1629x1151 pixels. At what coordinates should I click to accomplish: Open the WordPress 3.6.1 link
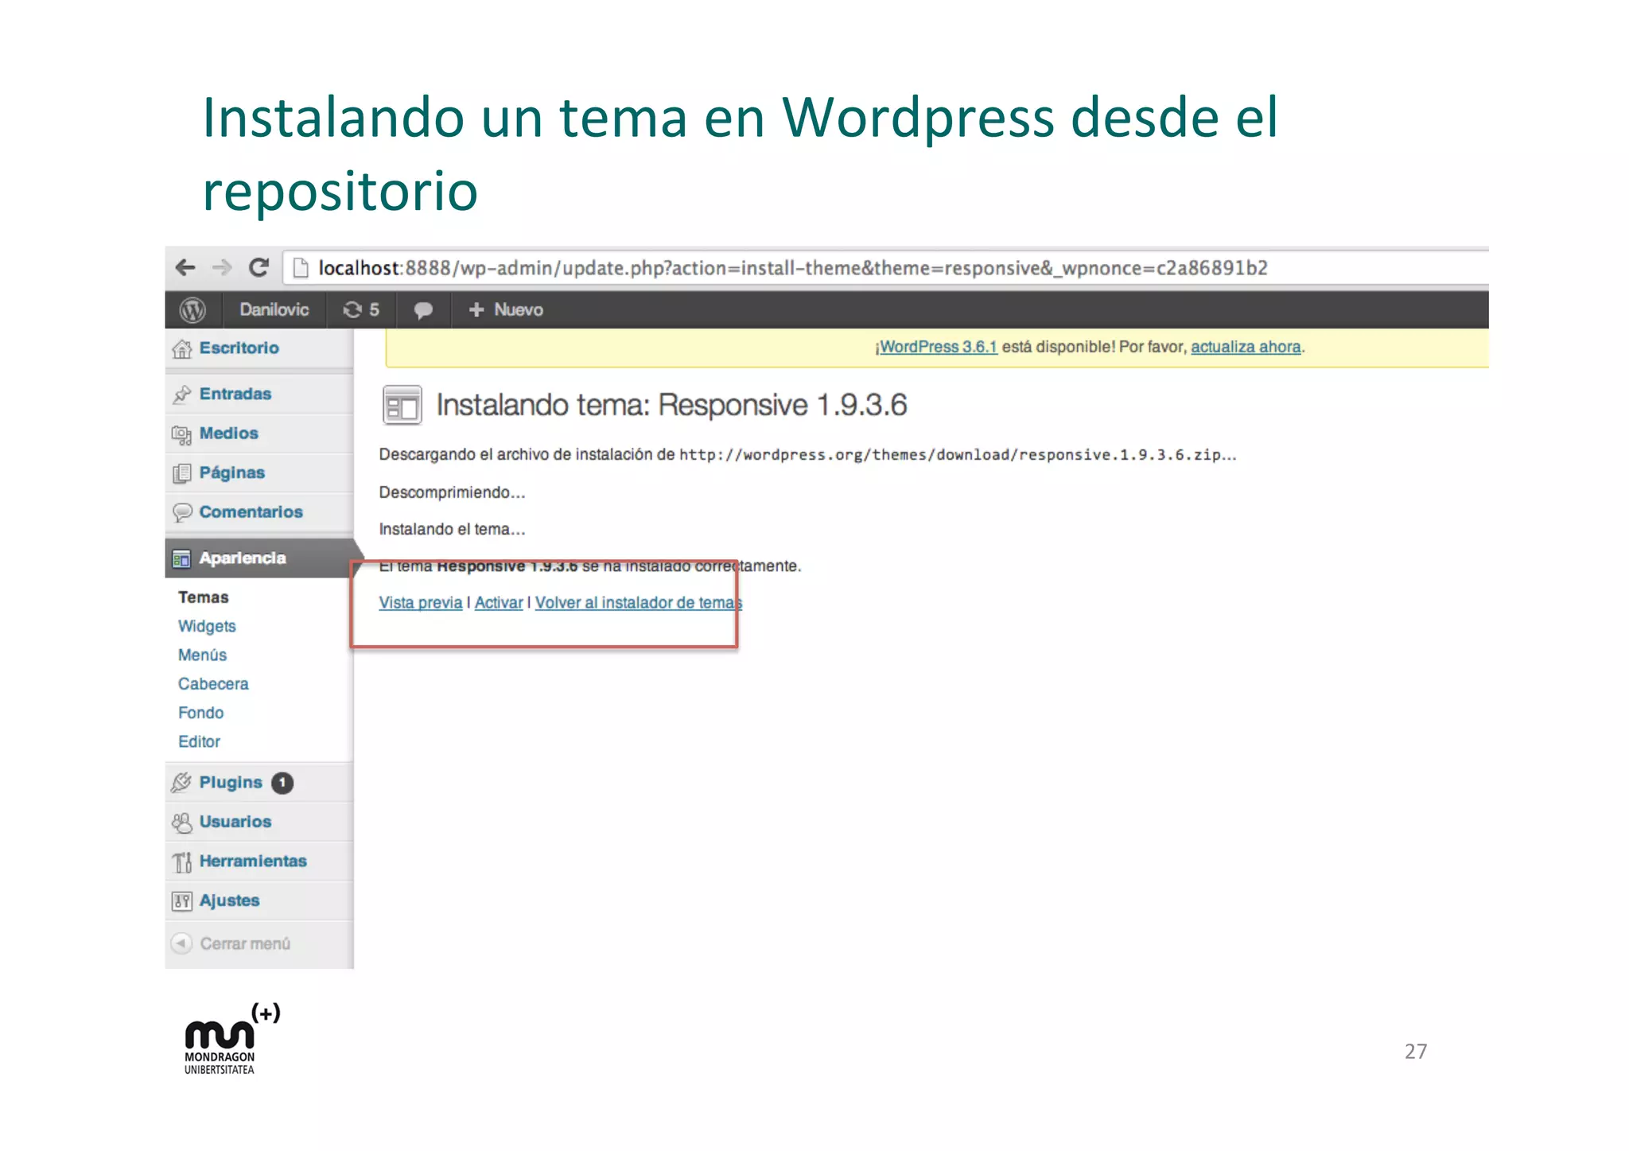(x=938, y=347)
